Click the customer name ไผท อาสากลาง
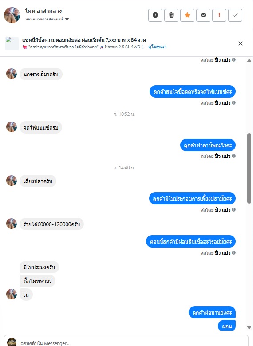This screenshot has width=253, height=346. click(x=43, y=11)
